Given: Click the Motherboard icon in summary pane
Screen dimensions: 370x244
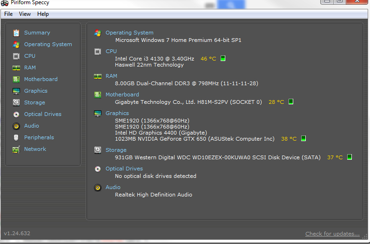Looking at the screenshot, I should tap(98, 95).
